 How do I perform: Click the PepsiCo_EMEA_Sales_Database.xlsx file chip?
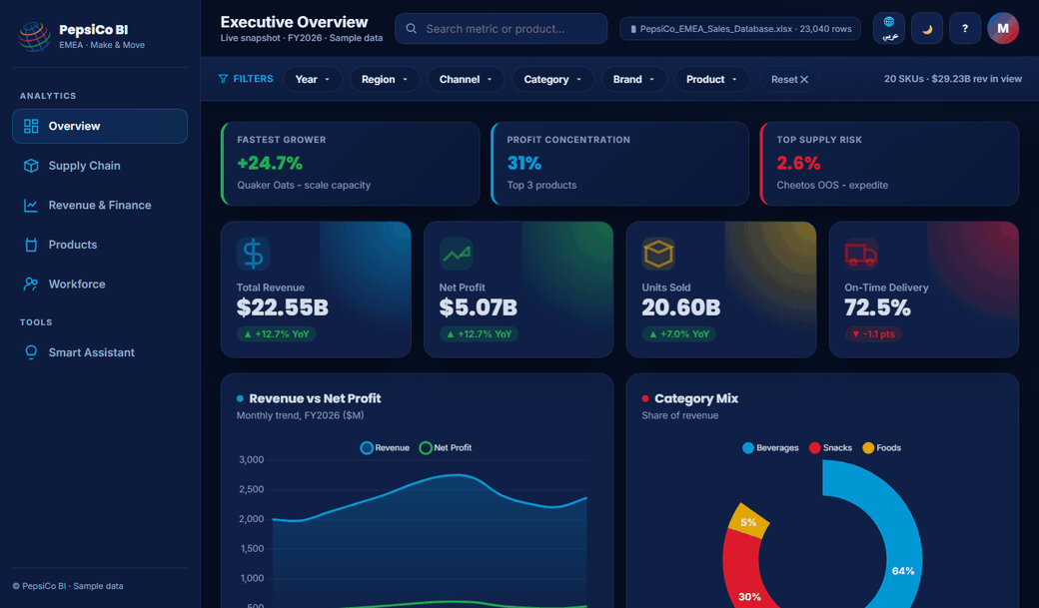tap(740, 29)
